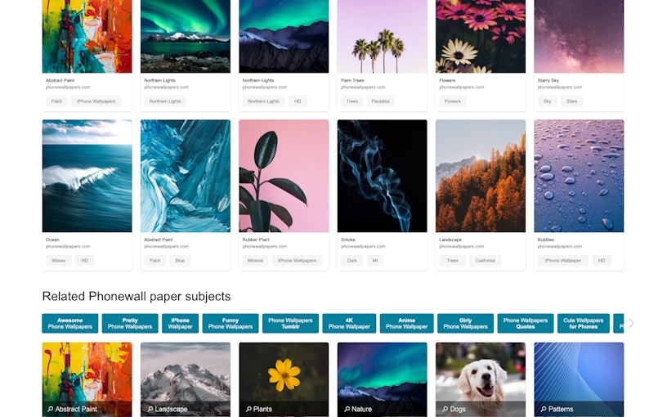Click the California tag under Landscape

(x=485, y=261)
